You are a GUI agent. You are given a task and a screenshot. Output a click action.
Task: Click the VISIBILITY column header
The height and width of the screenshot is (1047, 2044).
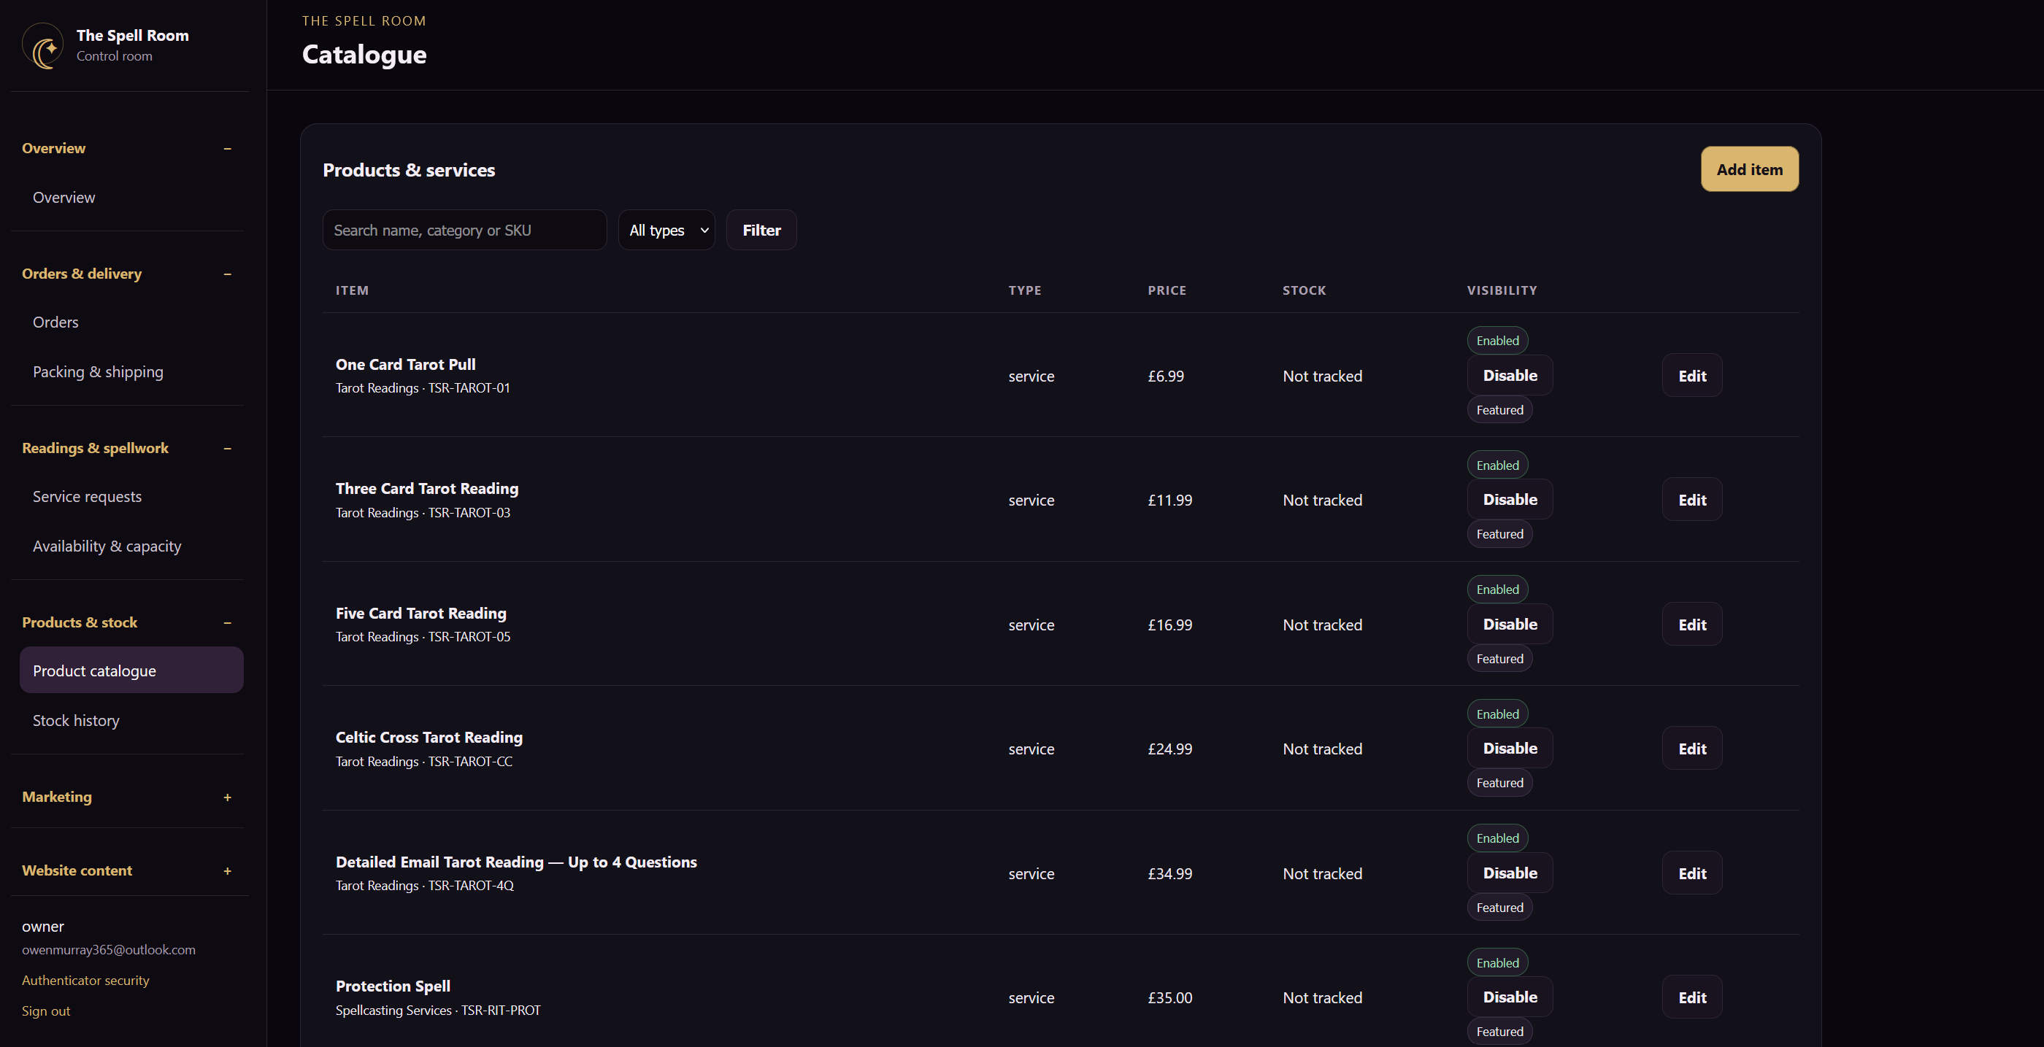click(1502, 290)
